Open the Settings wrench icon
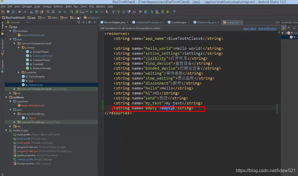298x176 pixels. pyautogui.click(x=140, y=12)
